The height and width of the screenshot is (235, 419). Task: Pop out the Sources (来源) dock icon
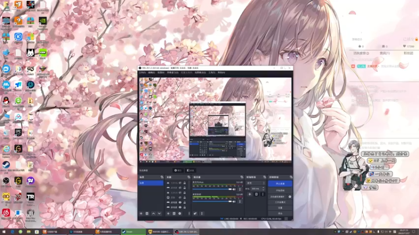189,177
